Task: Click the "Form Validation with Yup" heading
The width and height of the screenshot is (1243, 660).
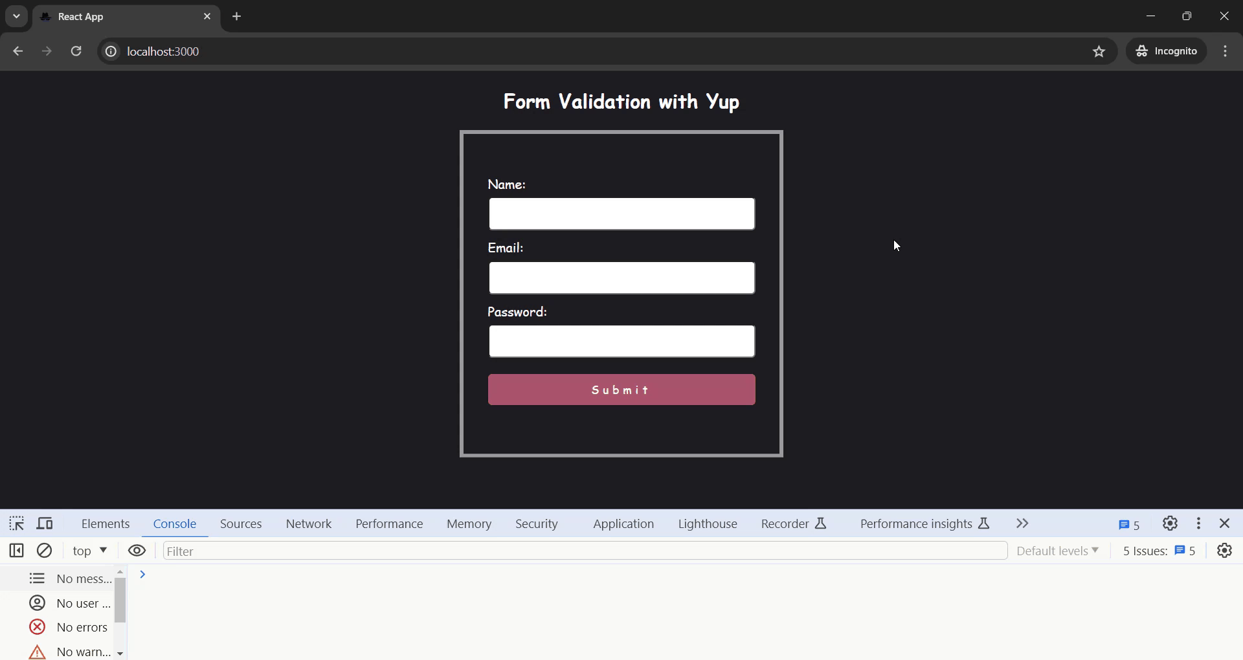Action: [x=621, y=102]
